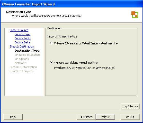Screen dimensions: 143x123
Task: Select VMware standalone virtual machine option
Action: (x=51, y=62)
